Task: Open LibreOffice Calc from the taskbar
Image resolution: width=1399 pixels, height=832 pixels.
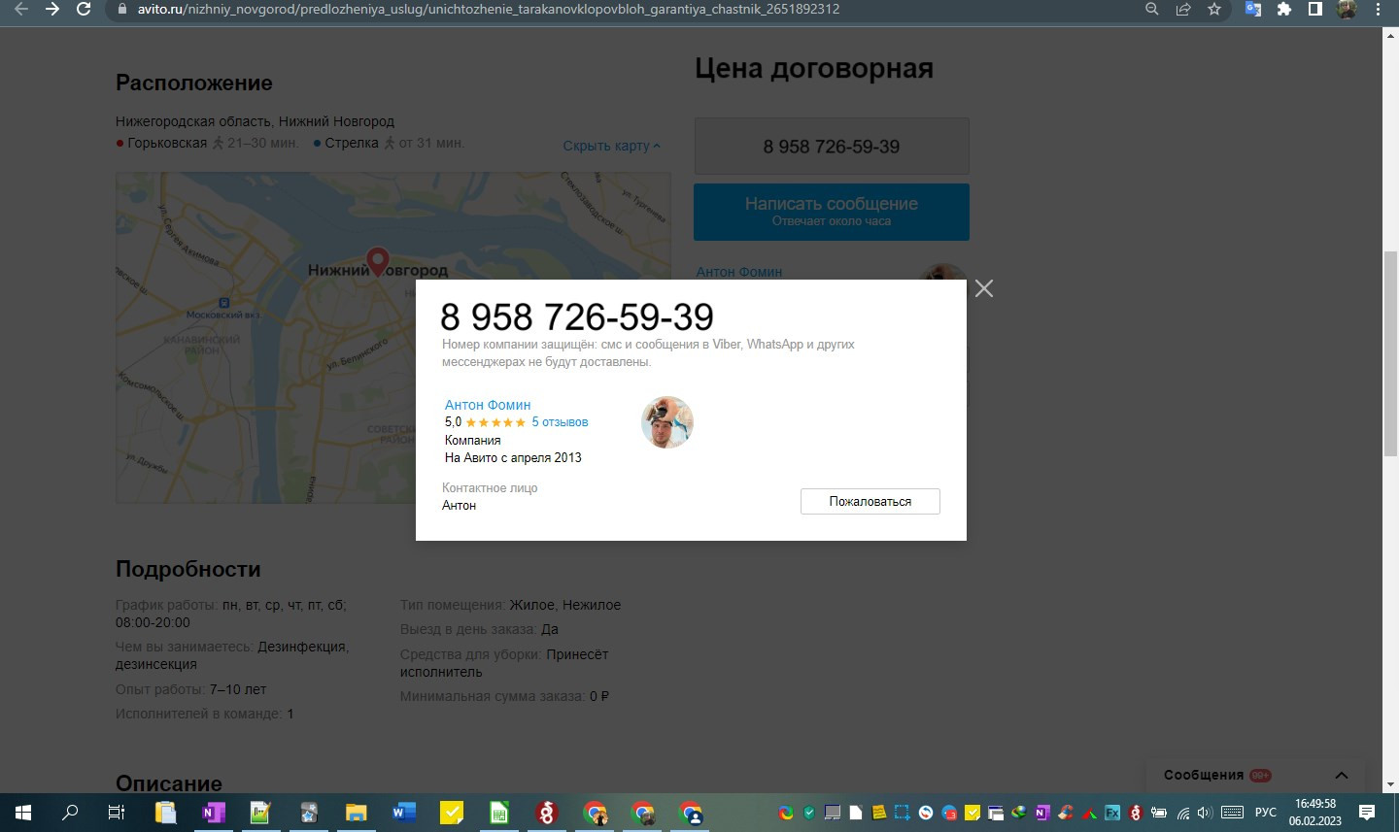Action: [499, 813]
